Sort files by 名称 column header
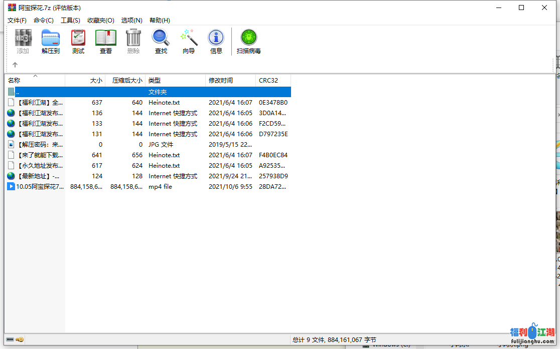The height and width of the screenshot is (349, 560). (x=14, y=81)
